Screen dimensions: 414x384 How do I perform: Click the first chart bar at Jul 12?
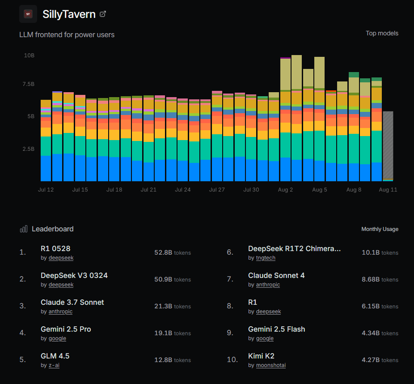coord(46,141)
